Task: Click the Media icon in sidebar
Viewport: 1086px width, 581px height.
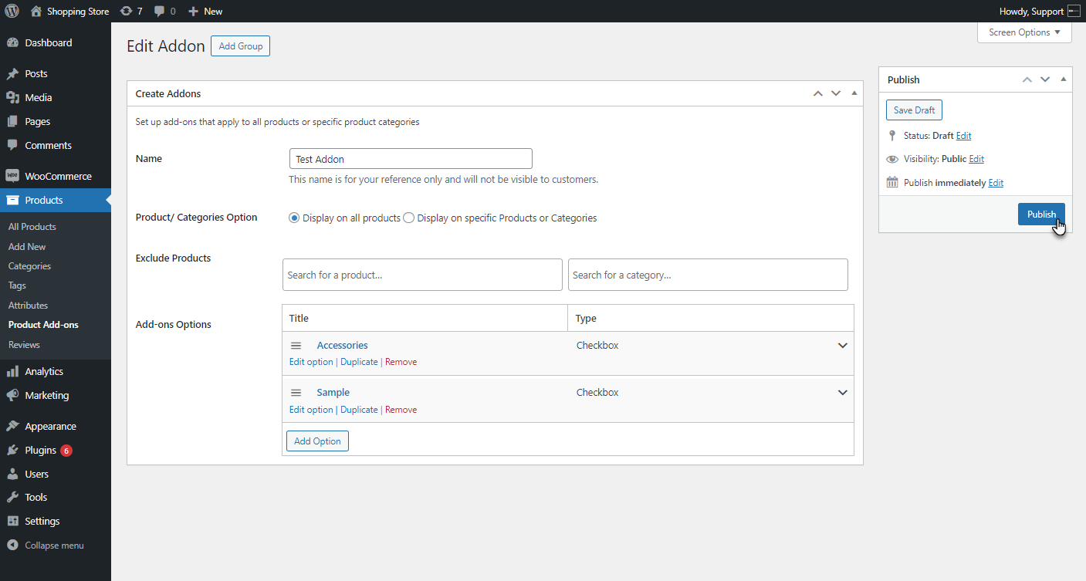Action: (x=12, y=98)
